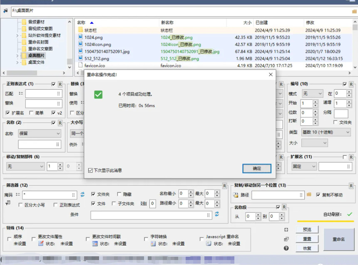The height and width of the screenshot is (265, 358).
Task: Enable the 简单 checkbox
Action: coord(31,113)
